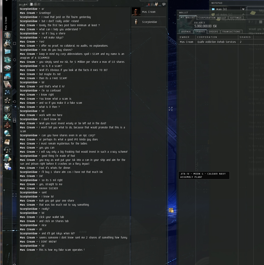Select the first chat text layout icon
Screen dimensions: 264x265
tap(31, 4)
